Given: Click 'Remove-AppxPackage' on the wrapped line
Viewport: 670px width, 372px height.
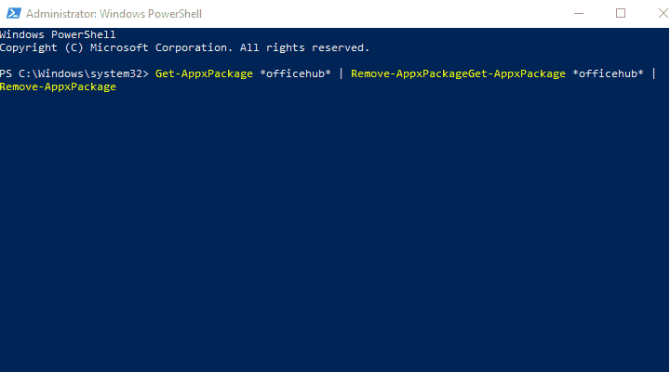Looking at the screenshot, I should pos(58,86).
